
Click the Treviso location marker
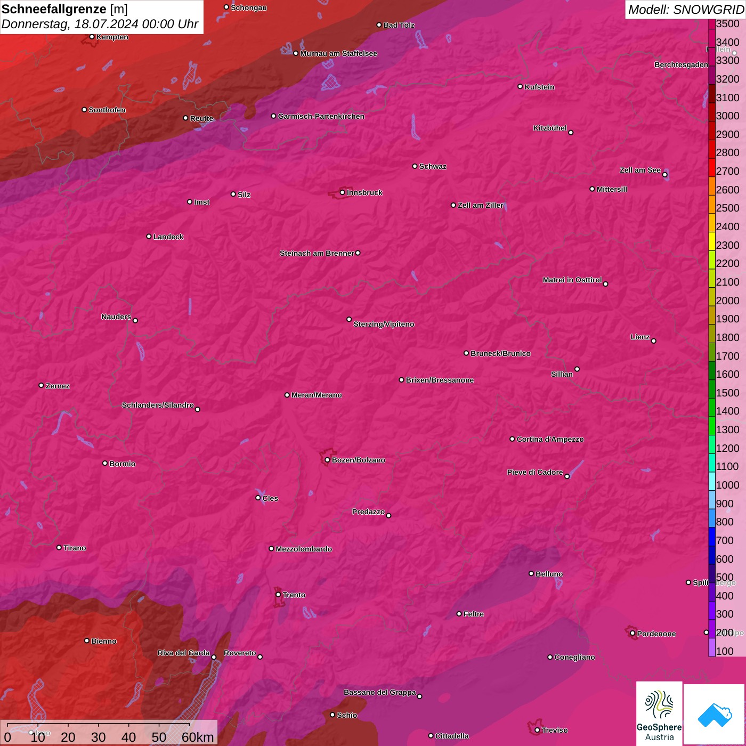pyautogui.click(x=537, y=730)
